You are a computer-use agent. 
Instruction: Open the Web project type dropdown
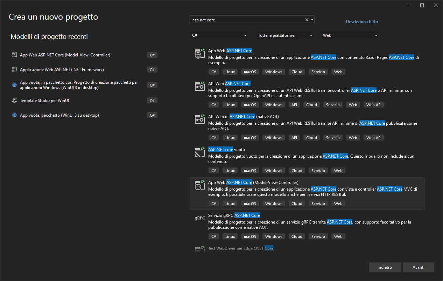[x=350, y=35]
